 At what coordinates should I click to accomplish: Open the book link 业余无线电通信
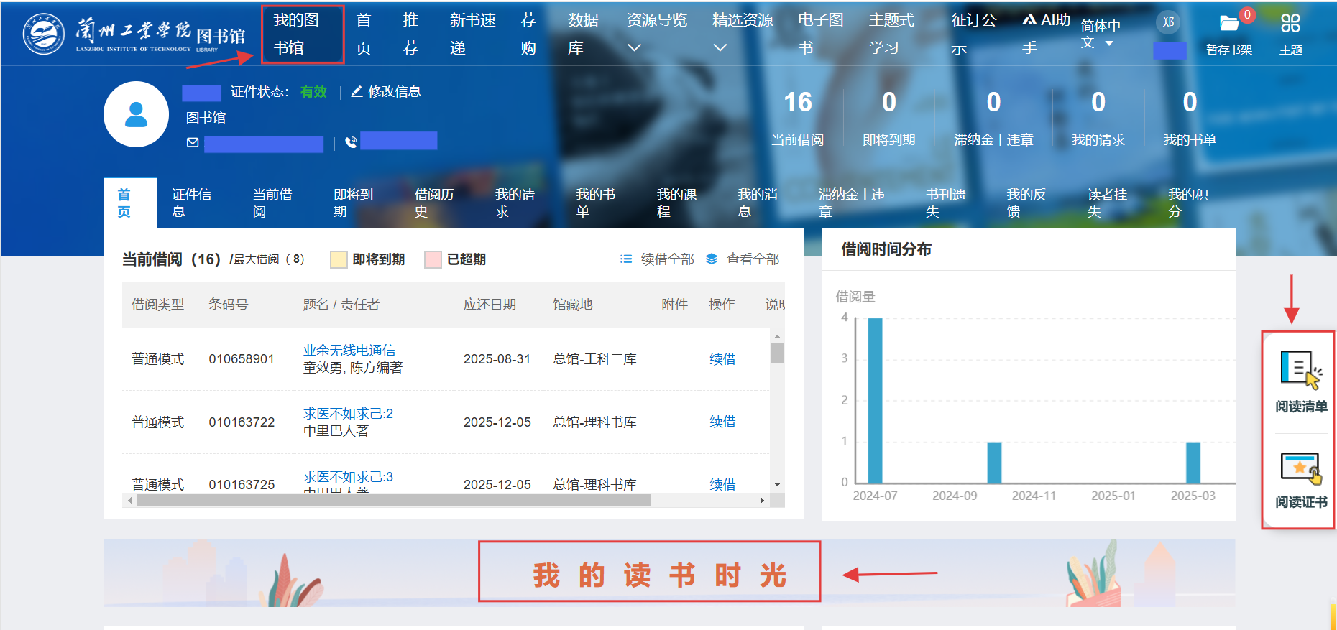349,350
